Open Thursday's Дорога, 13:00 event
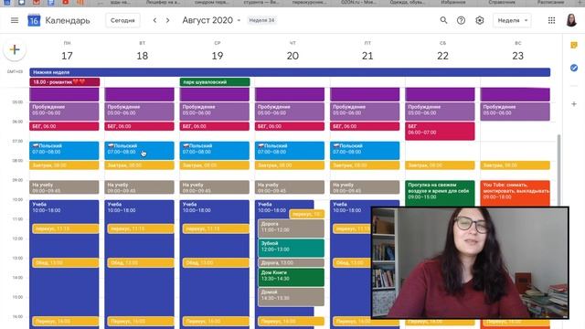This screenshot has height=329, width=585. (x=291, y=262)
